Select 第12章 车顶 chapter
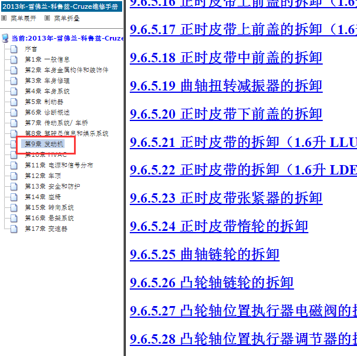357x356 pixels. click(x=43, y=176)
